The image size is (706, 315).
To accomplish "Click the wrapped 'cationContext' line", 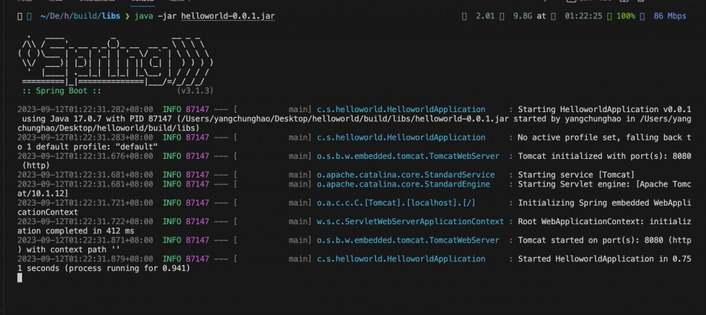I will [x=48, y=212].
